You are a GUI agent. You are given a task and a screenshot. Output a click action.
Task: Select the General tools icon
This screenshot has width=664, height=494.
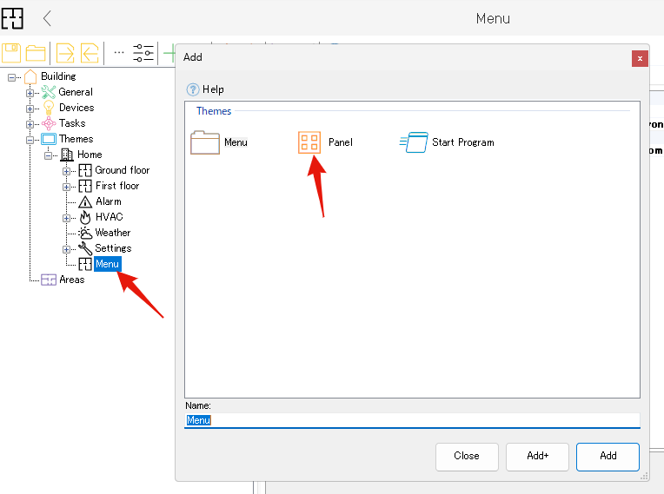coord(49,92)
